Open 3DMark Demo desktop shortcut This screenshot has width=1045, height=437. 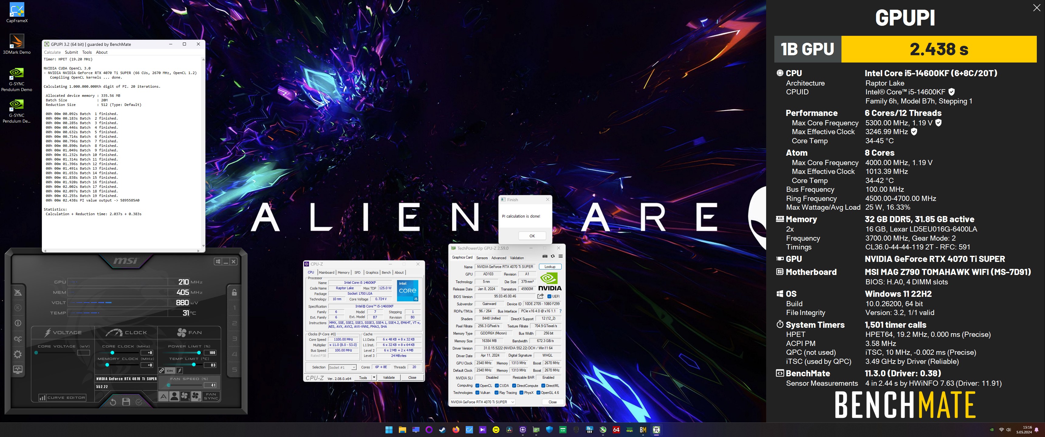click(17, 44)
